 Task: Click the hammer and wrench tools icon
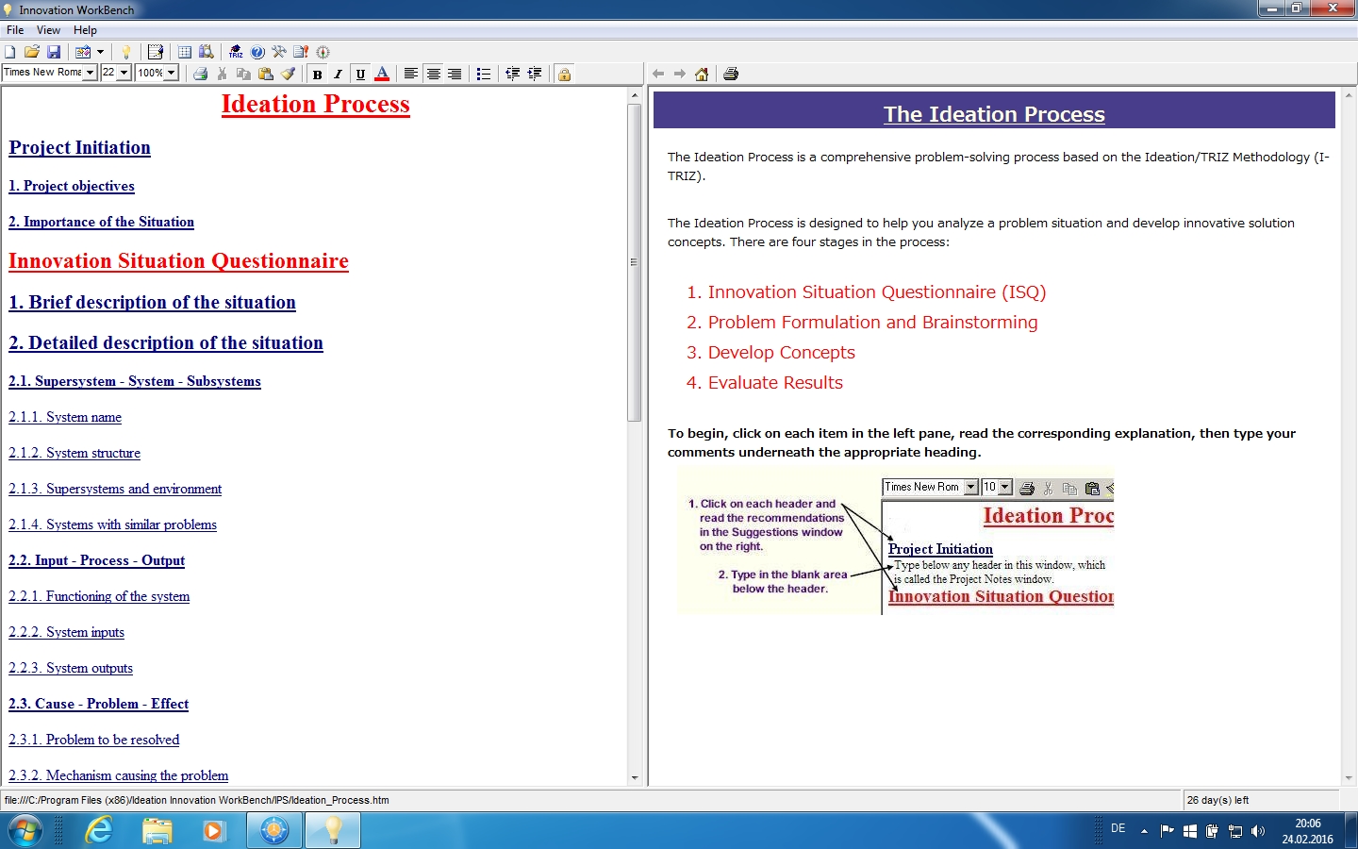(x=279, y=52)
